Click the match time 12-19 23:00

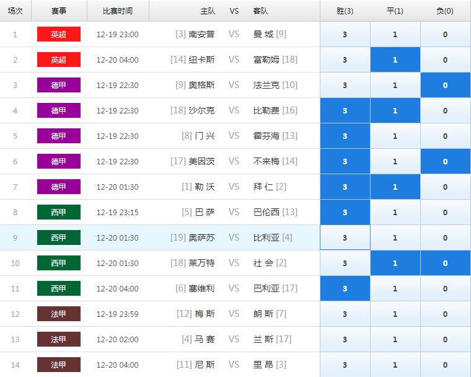pyautogui.click(x=118, y=34)
